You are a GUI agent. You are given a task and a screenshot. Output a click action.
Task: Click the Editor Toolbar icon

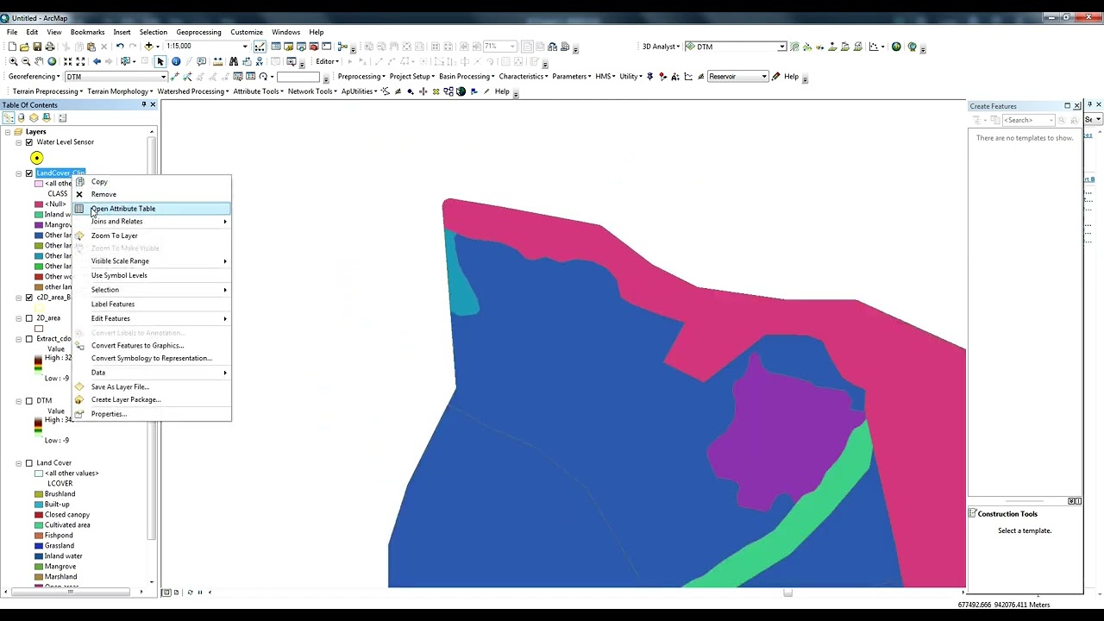[x=259, y=47]
